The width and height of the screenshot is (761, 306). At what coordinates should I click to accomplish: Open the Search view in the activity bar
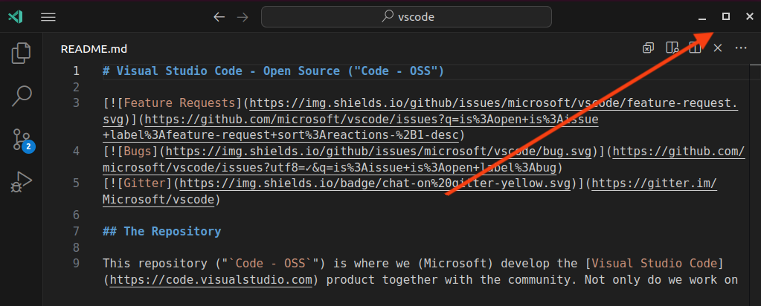point(22,95)
